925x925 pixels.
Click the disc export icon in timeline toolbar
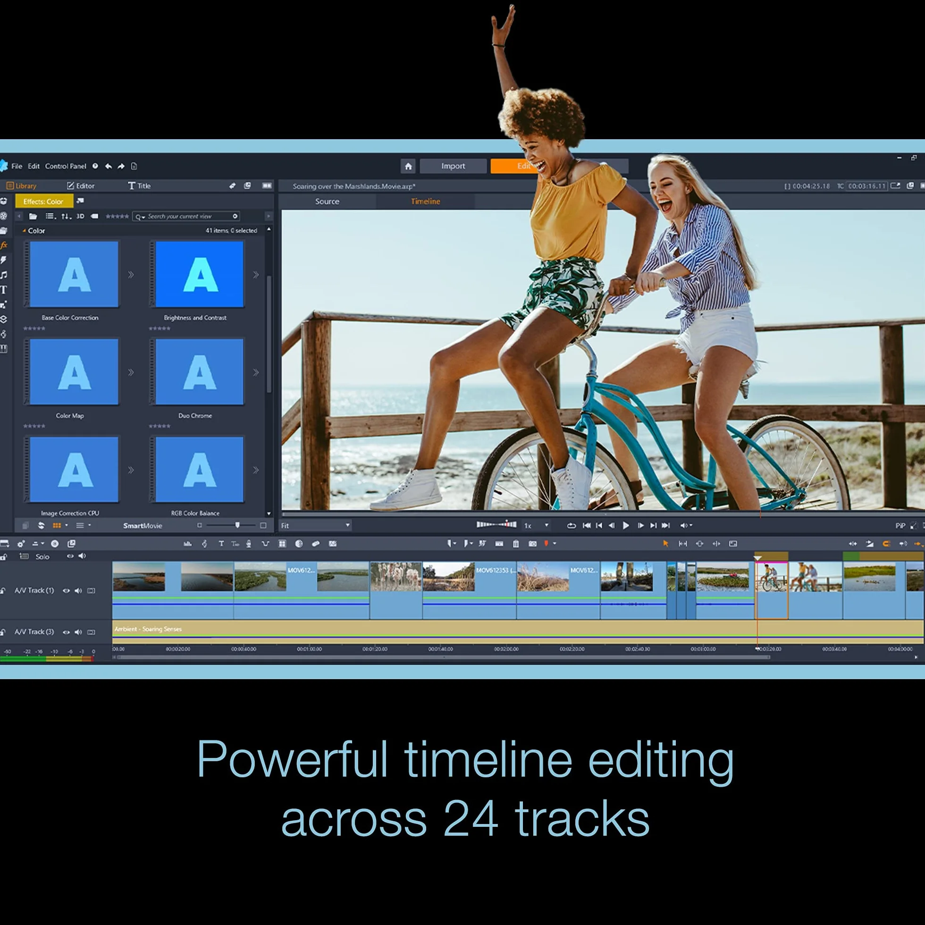click(55, 543)
